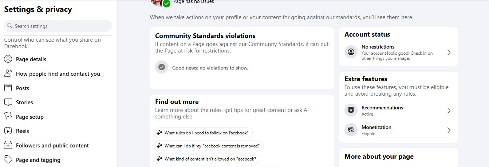Click the Search settings input field

click(58, 26)
